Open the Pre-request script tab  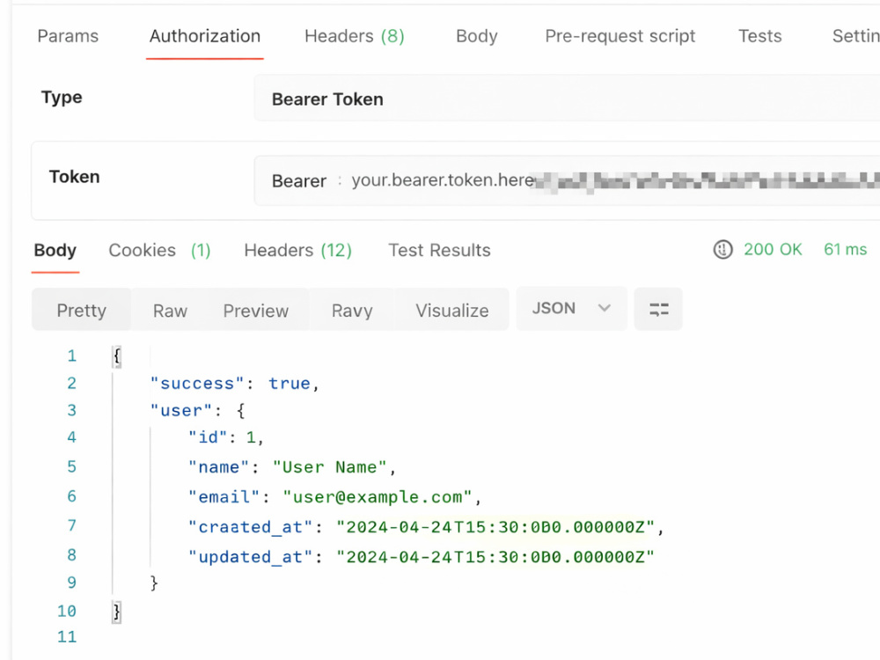point(620,36)
